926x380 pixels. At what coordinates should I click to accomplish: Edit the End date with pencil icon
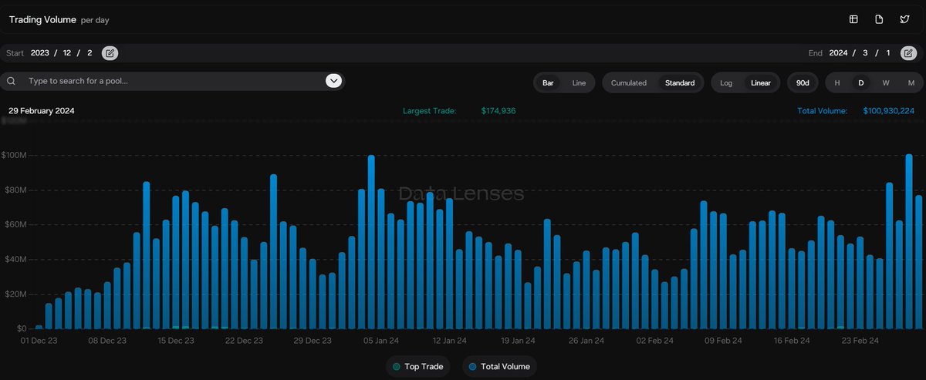[x=909, y=53]
